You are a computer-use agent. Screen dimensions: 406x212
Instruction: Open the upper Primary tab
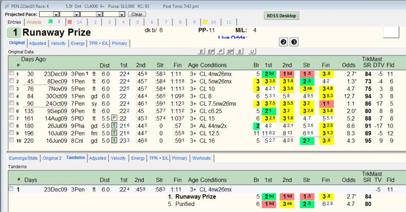[120, 43]
